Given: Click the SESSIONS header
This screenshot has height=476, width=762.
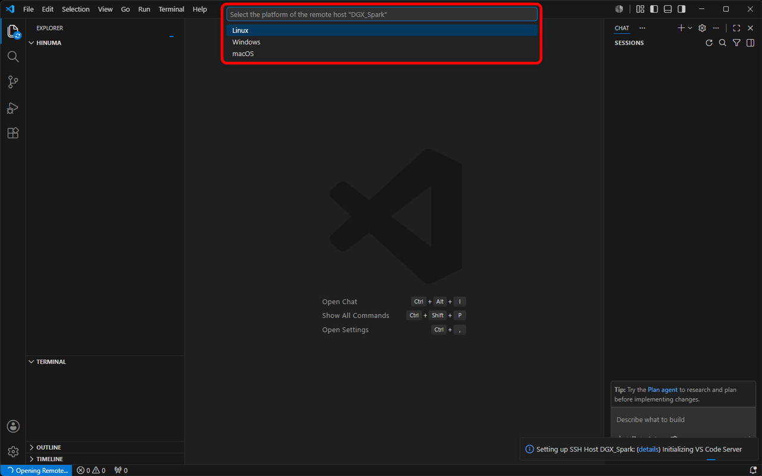Looking at the screenshot, I should pos(629,43).
